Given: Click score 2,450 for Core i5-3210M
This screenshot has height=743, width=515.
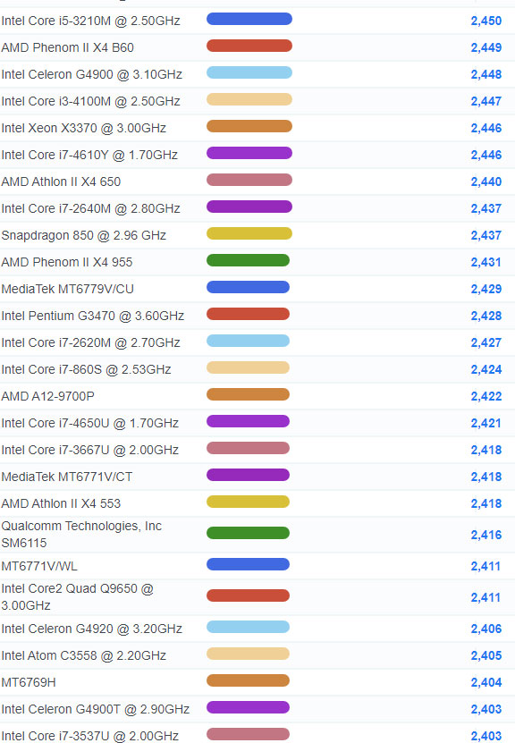Looking at the screenshot, I should click(486, 21).
